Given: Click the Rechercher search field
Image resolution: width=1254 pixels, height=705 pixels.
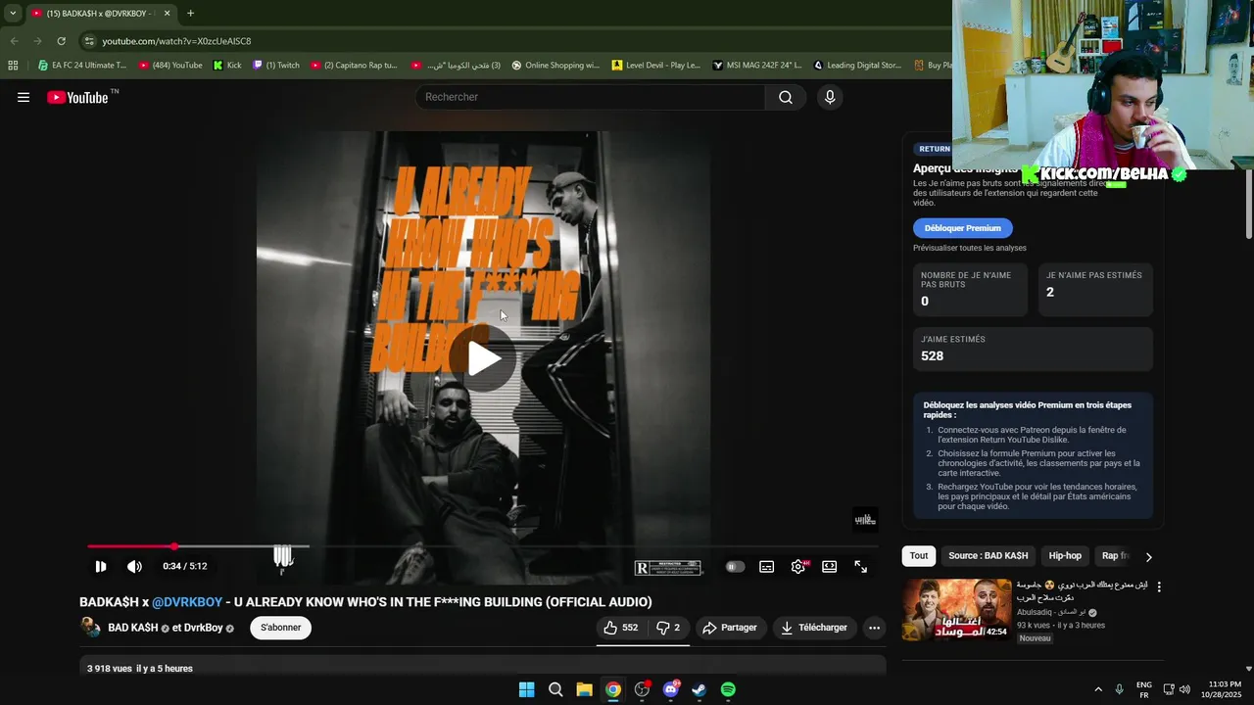Looking at the screenshot, I should (590, 97).
